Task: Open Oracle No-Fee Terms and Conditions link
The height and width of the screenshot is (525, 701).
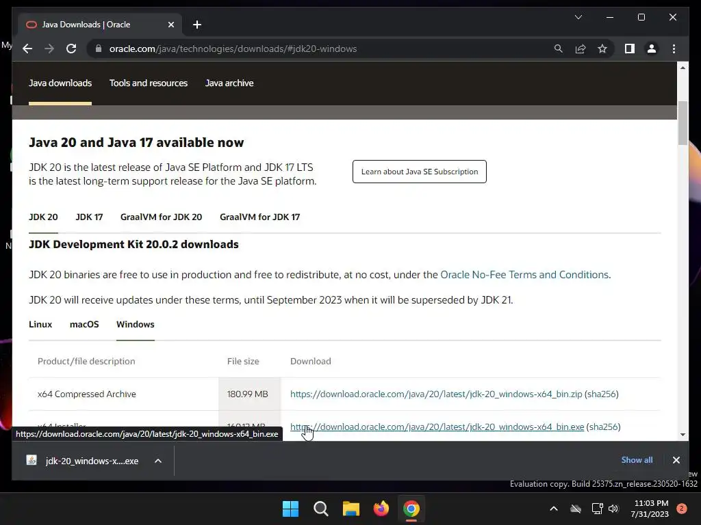Action: [x=524, y=275]
